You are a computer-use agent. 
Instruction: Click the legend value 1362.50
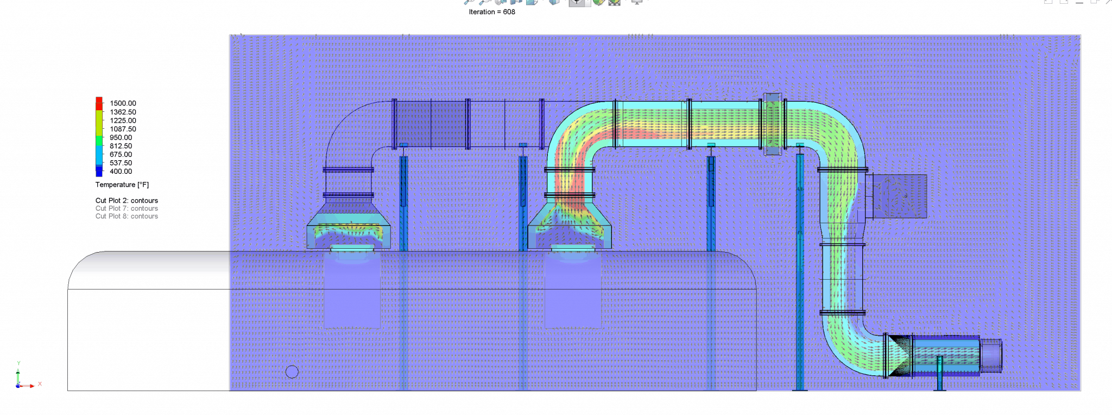click(x=123, y=112)
